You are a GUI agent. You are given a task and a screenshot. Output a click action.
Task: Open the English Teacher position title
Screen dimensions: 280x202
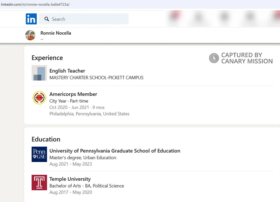(x=67, y=71)
